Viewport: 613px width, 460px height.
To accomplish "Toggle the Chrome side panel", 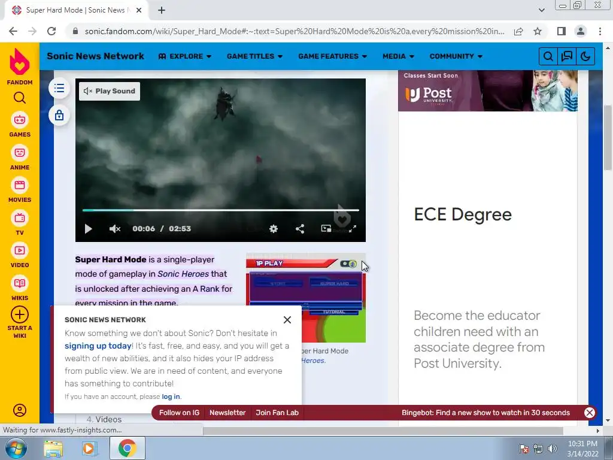I will coord(562,31).
